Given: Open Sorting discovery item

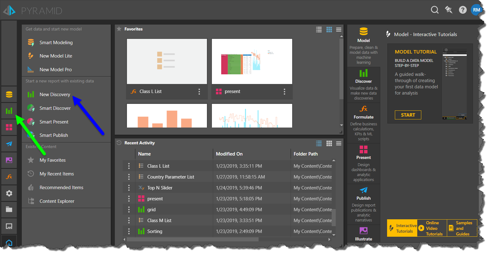Looking at the screenshot, I should (155, 231).
